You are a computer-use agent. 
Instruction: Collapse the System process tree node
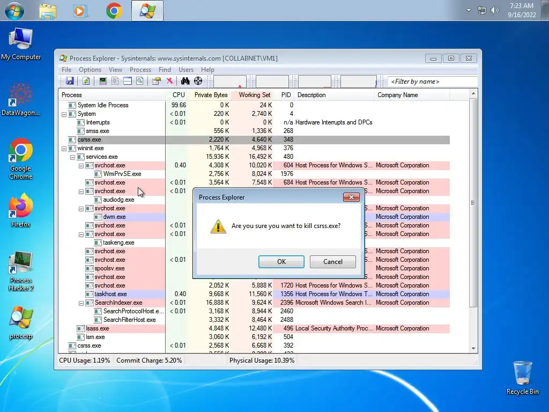click(x=64, y=114)
